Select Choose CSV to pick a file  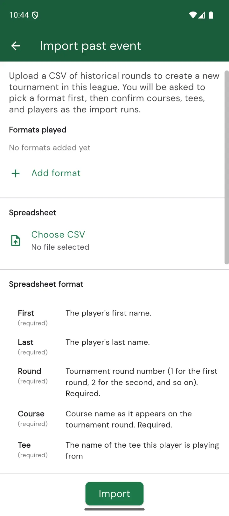click(58, 234)
